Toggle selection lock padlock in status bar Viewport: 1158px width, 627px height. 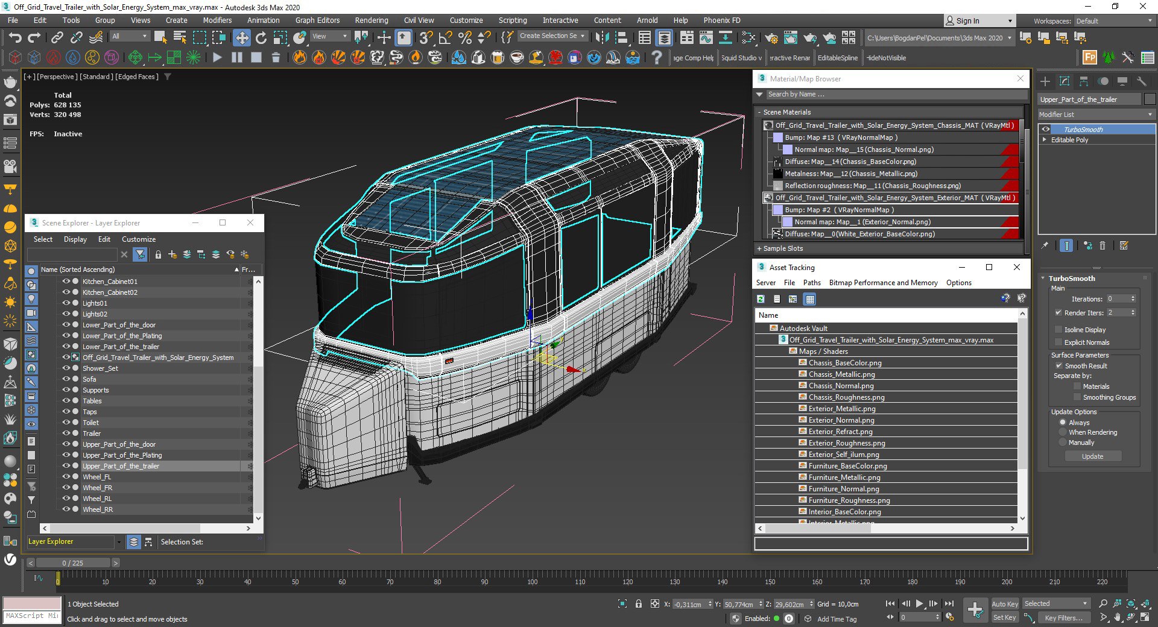(x=639, y=603)
